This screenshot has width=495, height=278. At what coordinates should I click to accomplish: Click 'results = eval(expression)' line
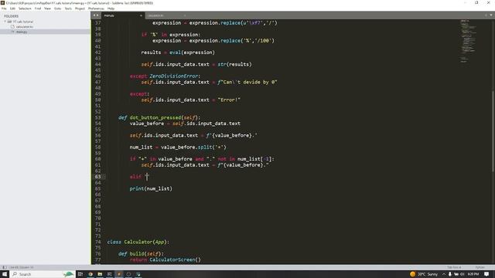point(178,53)
